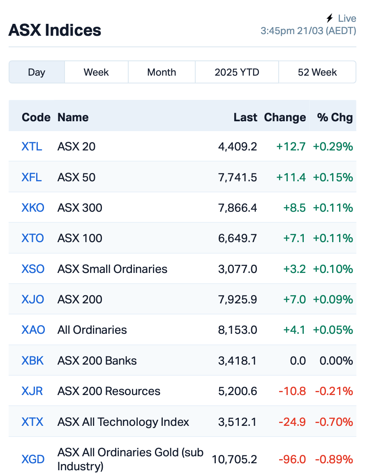
Task: Click the -24.9 change value
Action: (292, 422)
